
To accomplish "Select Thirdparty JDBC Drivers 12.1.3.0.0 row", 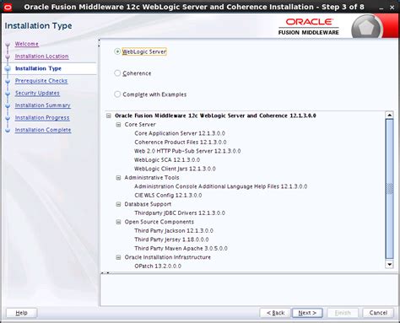I will click(180, 213).
